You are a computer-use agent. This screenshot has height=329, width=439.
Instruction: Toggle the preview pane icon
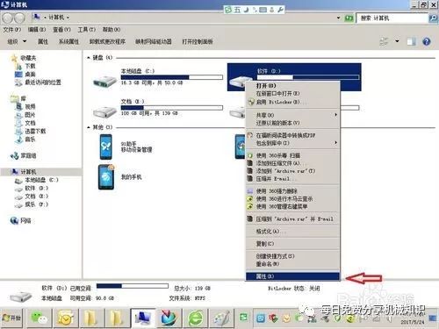[x=411, y=42]
